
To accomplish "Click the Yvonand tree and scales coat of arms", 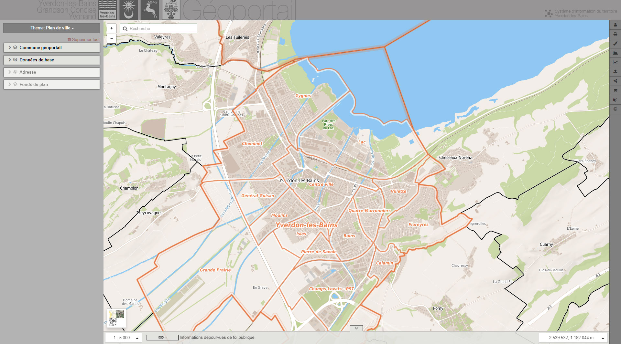I will pyautogui.click(x=171, y=10).
